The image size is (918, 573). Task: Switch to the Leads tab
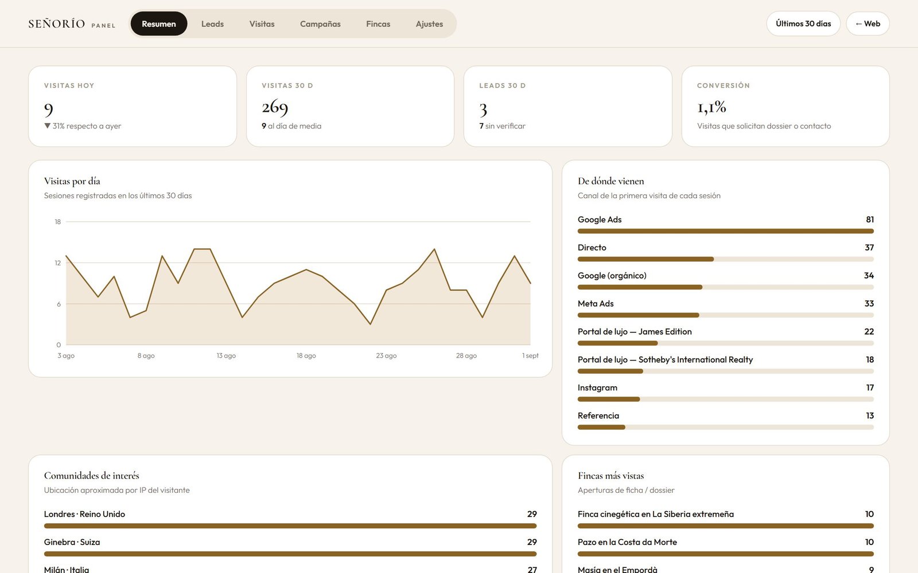pos(212,23)
